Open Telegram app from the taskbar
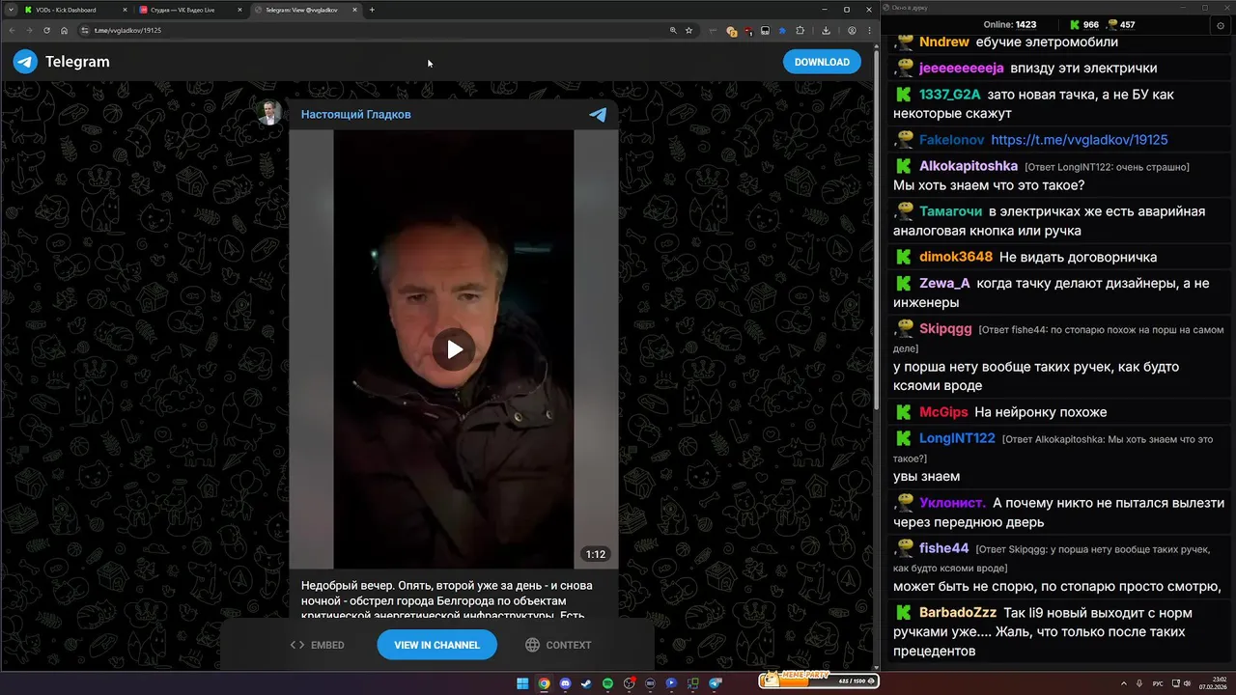This screenshot has height=695, width=1236. click(715, 683)
